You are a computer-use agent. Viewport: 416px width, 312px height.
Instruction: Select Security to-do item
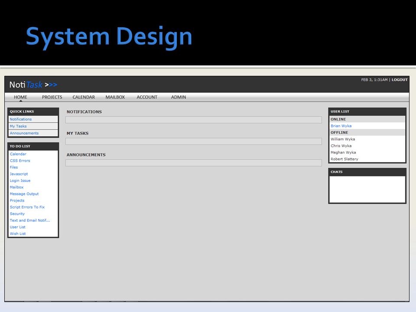pyautogui.click(x=17, y=214)
